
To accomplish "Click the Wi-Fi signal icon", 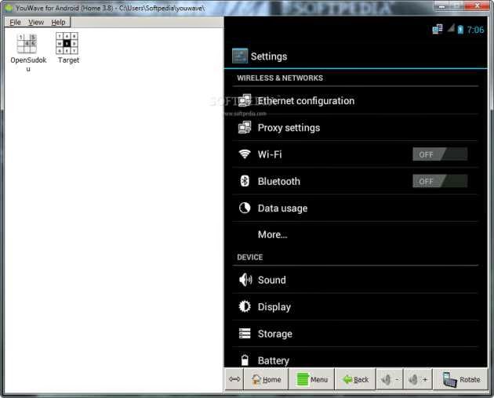I will [245, 154].
